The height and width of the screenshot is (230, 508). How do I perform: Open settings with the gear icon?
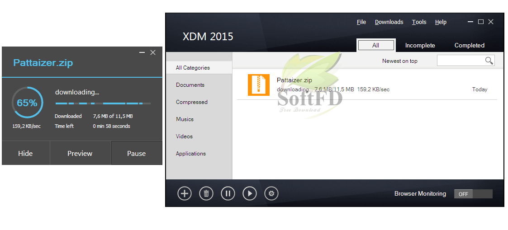[x=271, y=193]
